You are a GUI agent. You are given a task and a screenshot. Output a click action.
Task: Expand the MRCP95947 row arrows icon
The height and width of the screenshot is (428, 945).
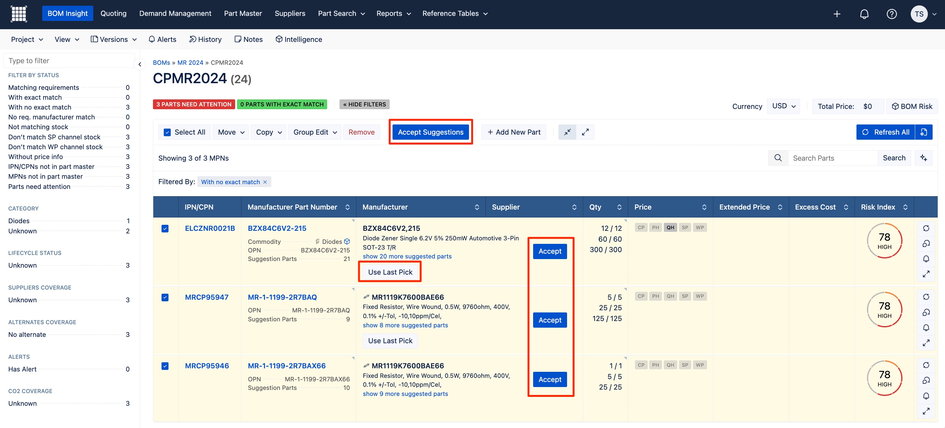click(926, 343)
